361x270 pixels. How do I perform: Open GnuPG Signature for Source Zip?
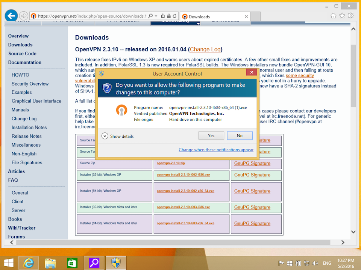point(252,163)
